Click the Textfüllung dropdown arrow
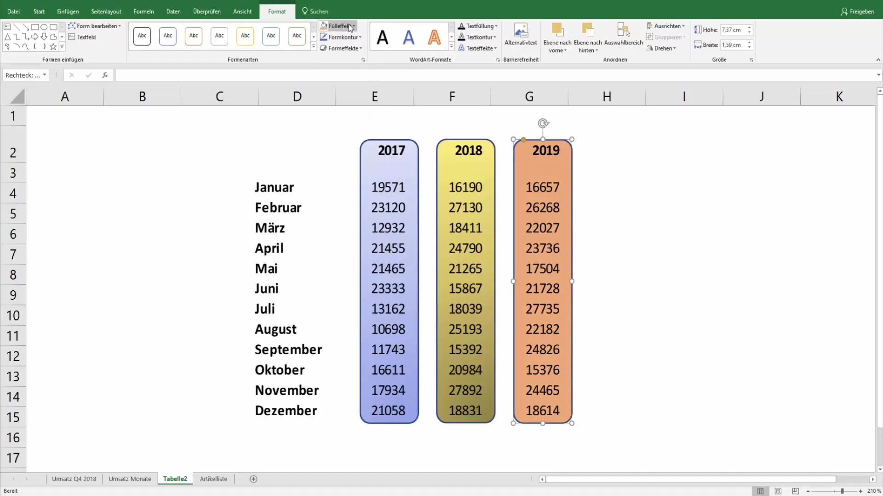The height and width of the screenshot is (496, 883). (x=496, y=25)
